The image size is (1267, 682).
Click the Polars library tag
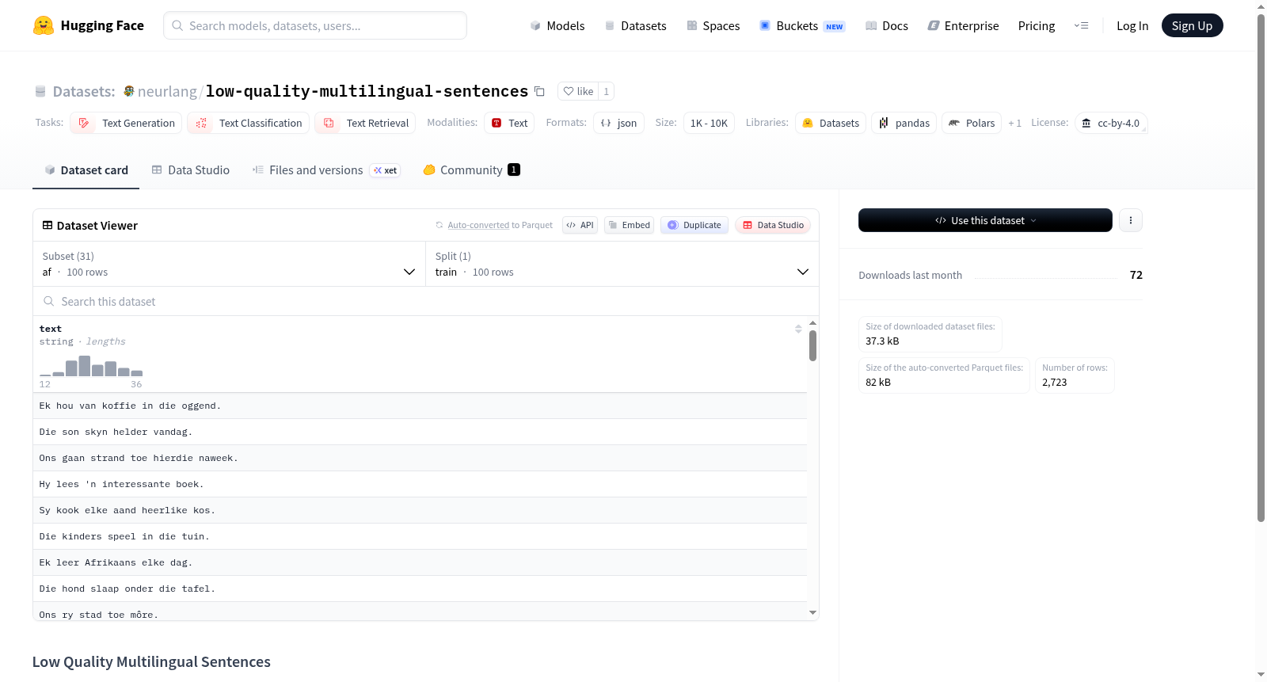tap(971, 123)
